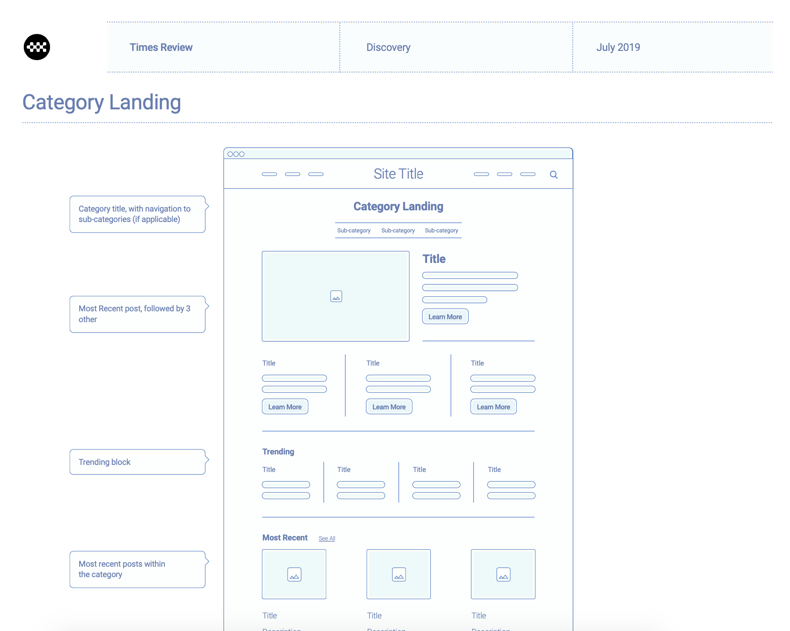Click the round black checkered logo
Image resolution: width=790 pixels, height=631 pixels.
pyautogui.click(x=37, y=47)
